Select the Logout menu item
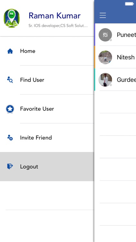The image size is (136, 242). click(47, 166)
